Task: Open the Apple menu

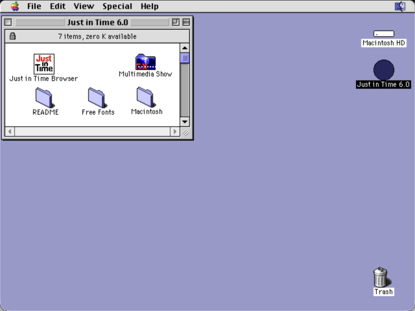Action: tap(15, 6)
